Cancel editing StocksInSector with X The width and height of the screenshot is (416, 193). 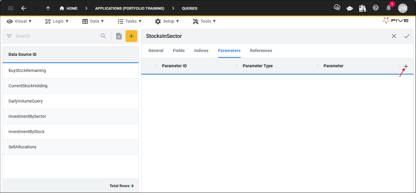pyautogui.click(x=394, y=36)
